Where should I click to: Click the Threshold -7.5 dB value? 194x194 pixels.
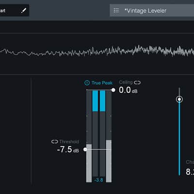68,149
